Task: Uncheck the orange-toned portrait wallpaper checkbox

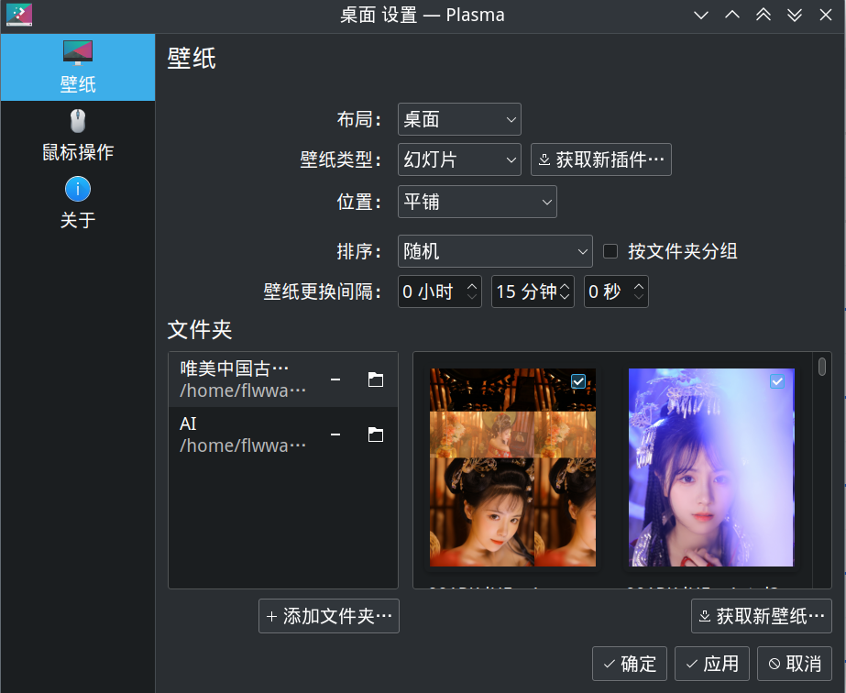Action: click(x=578, y=381)
